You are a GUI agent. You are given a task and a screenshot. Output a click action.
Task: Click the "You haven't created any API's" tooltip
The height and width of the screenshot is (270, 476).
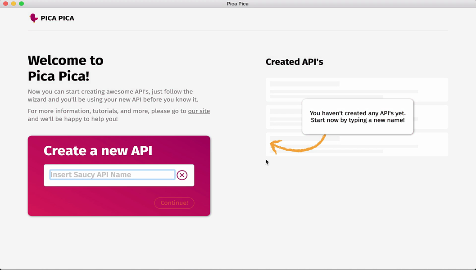357,117
